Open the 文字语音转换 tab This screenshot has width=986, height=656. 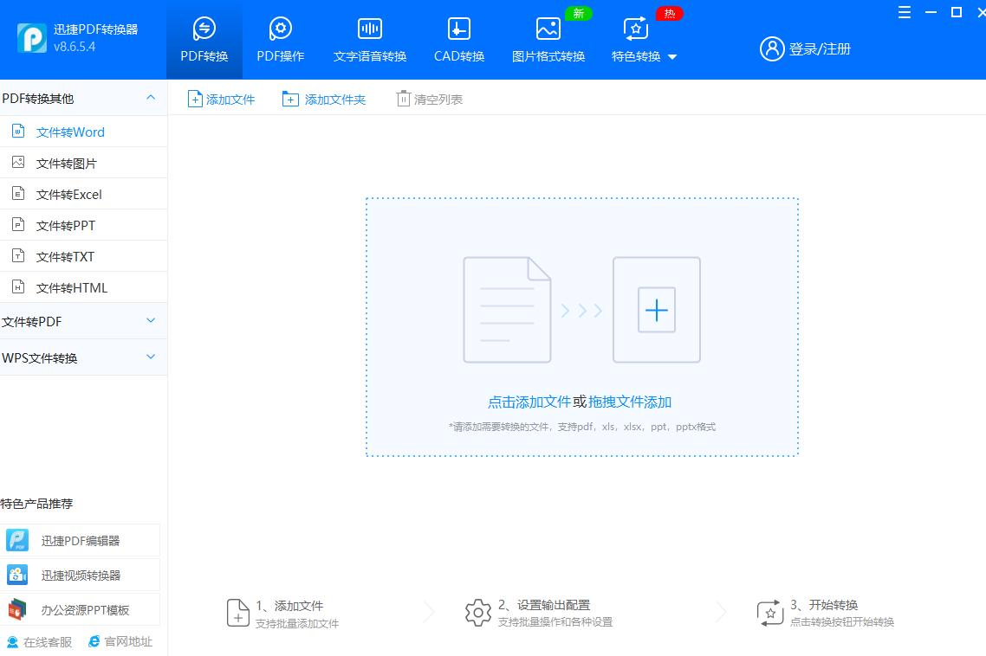370,40
